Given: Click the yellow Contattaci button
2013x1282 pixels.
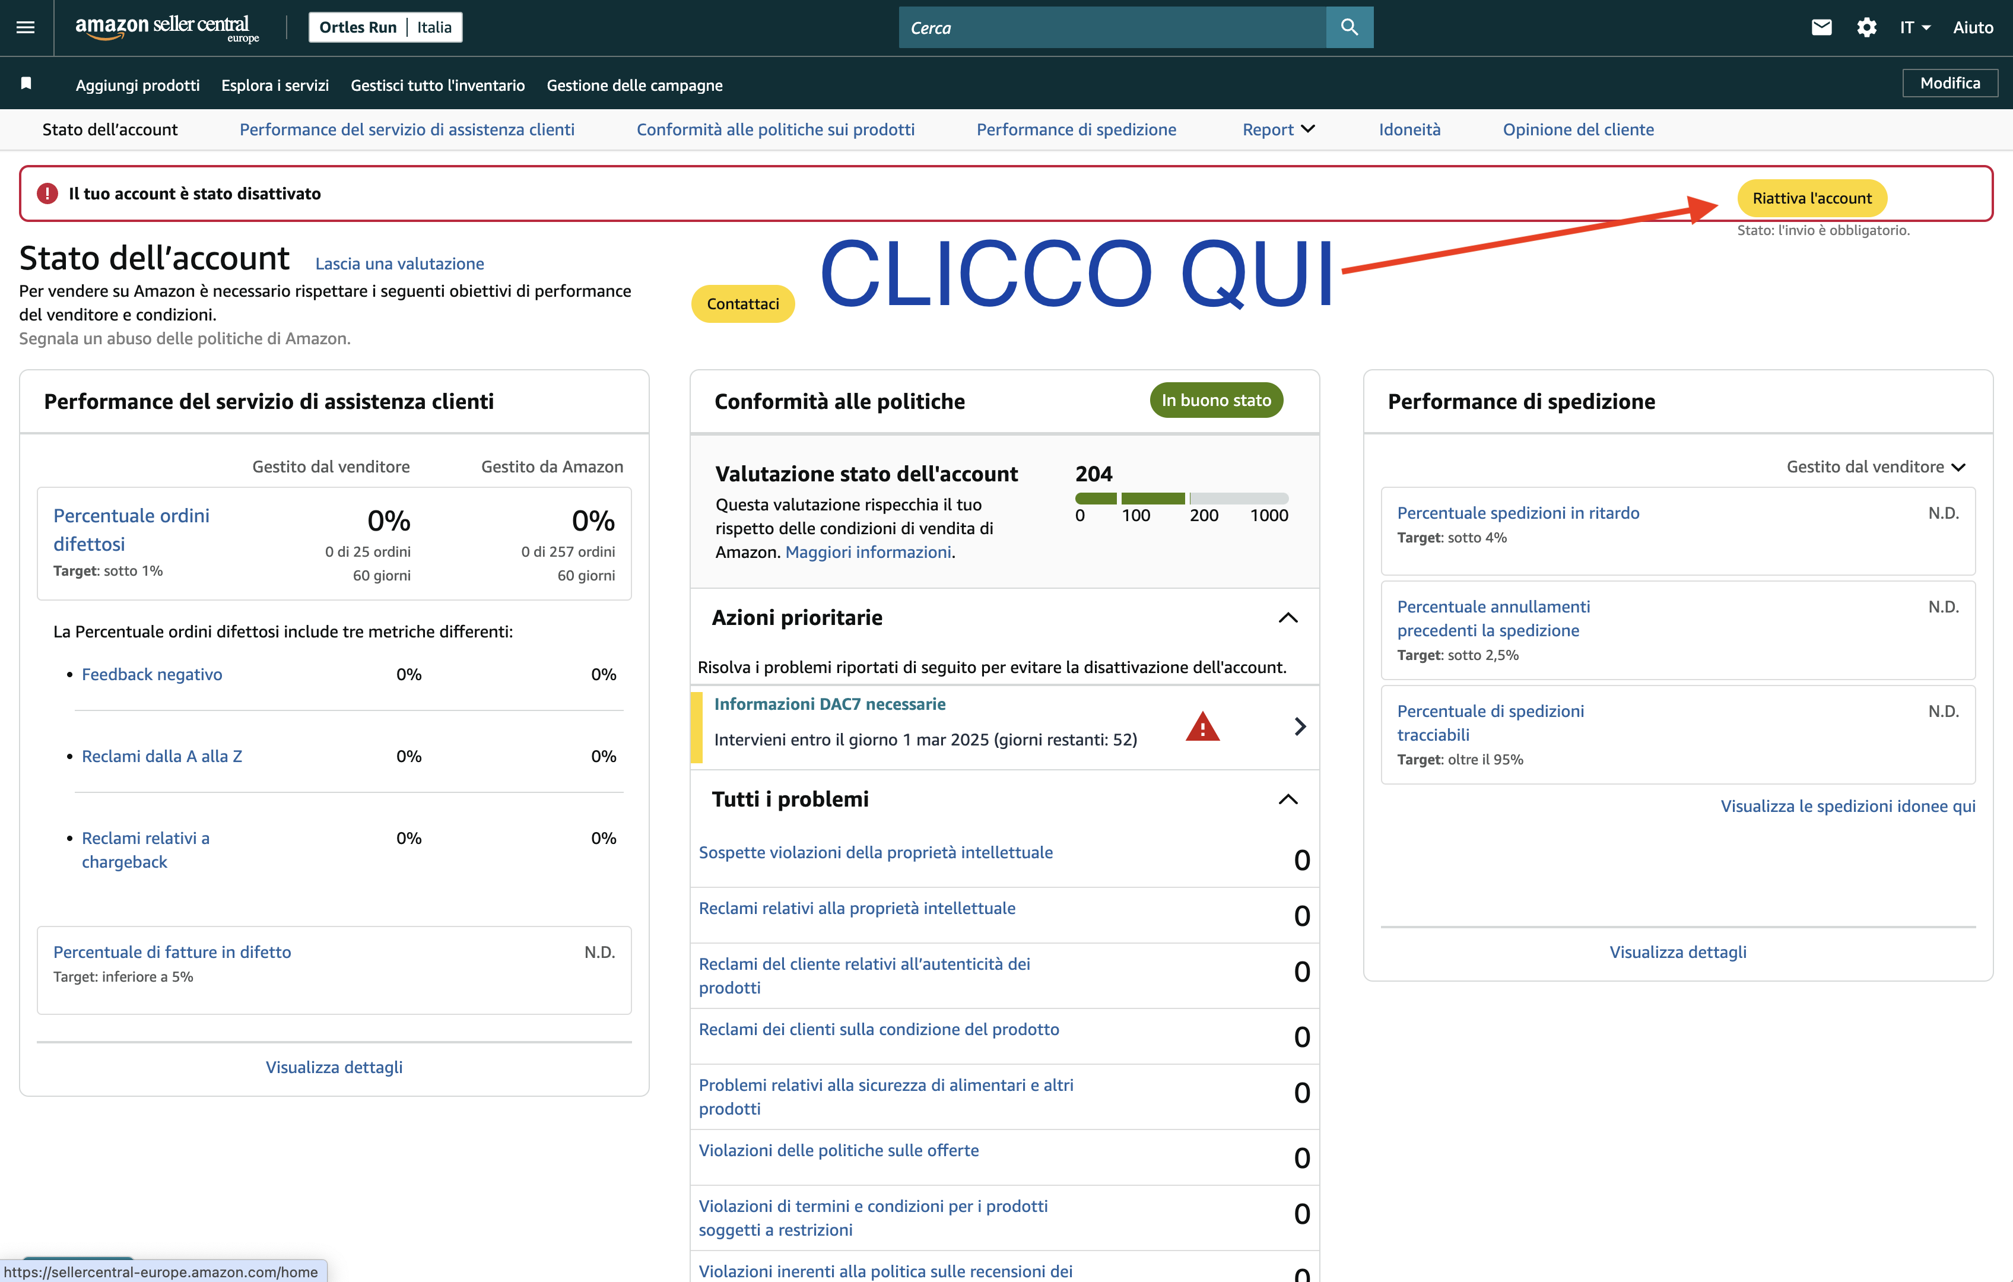Looking at the screenshot, I should point(742,303).
